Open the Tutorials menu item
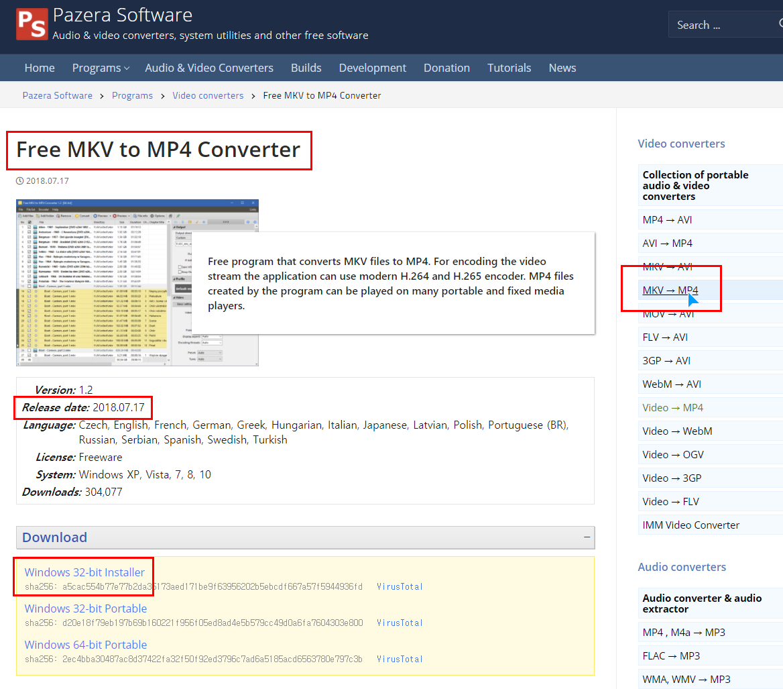The width and height of the screenshot is (783, 689). point(509,68)
